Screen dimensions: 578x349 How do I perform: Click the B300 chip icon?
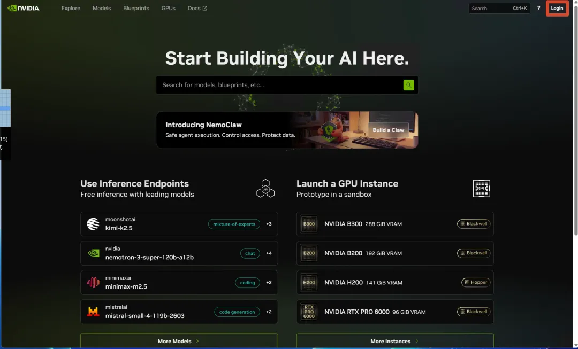309,224
